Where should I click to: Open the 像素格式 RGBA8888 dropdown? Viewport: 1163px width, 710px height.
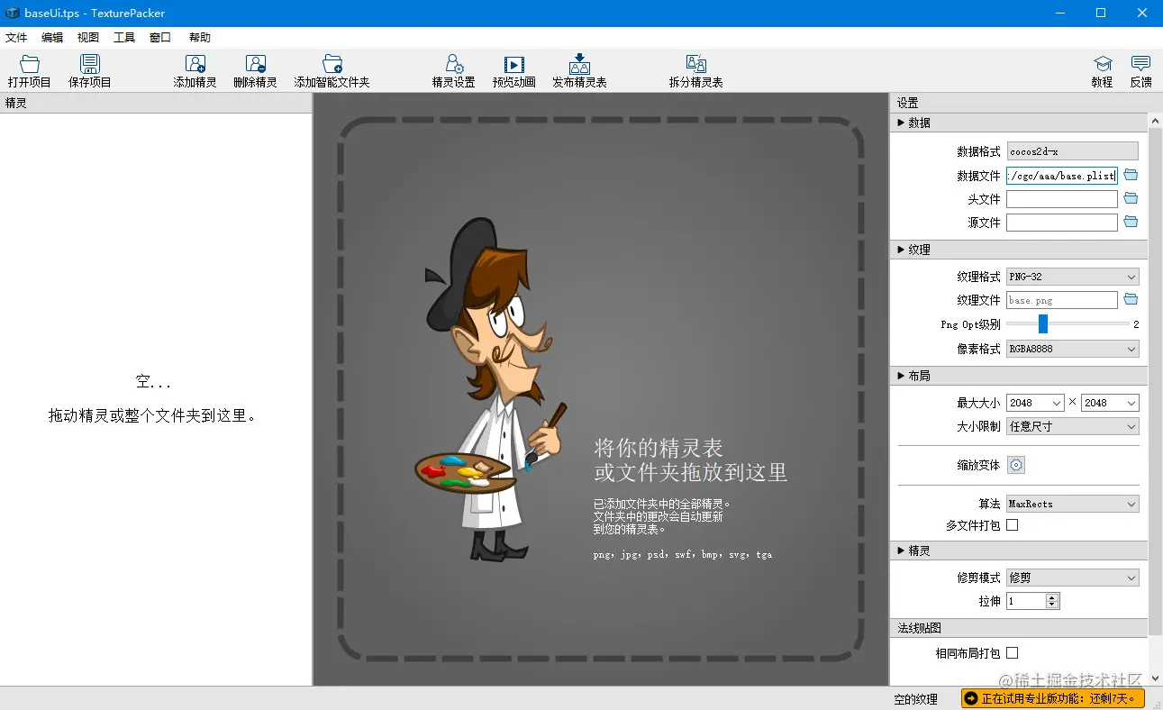1072,349
